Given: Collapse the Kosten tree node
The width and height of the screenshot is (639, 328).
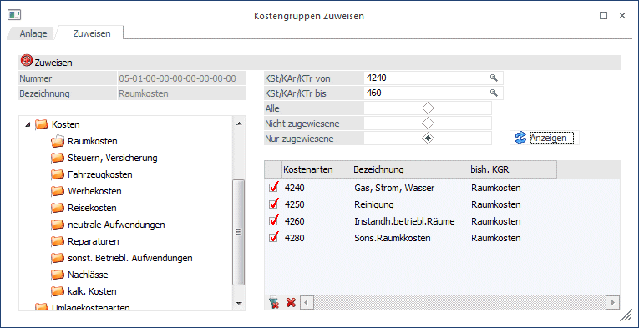Looking at the screenshot, I should (x=28, y=124).
